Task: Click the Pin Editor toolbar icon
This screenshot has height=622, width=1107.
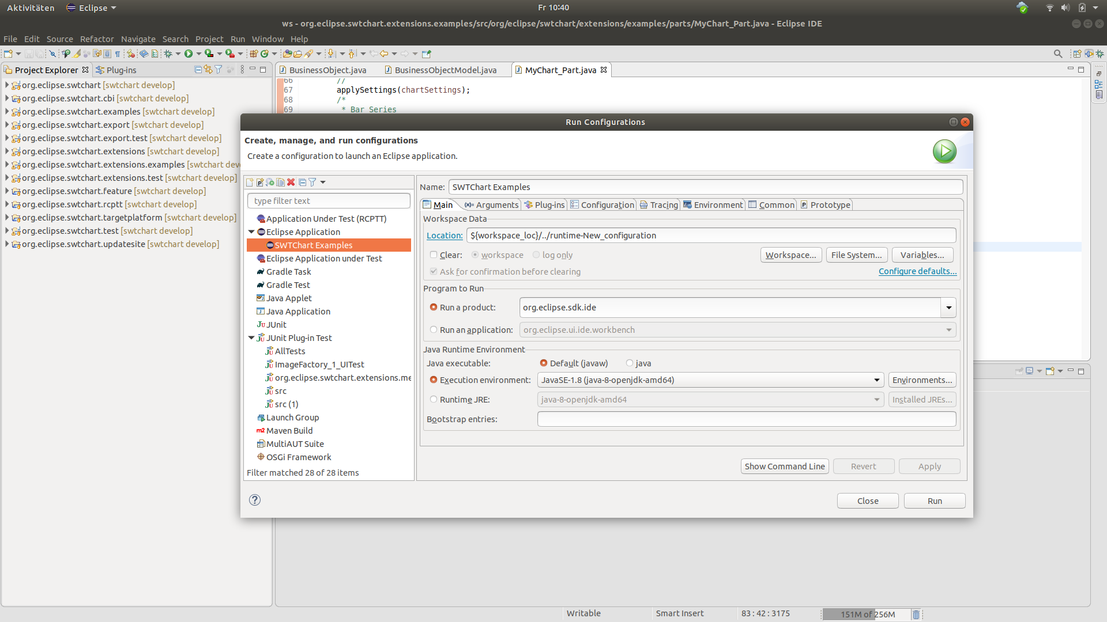Action: [427, 54]
